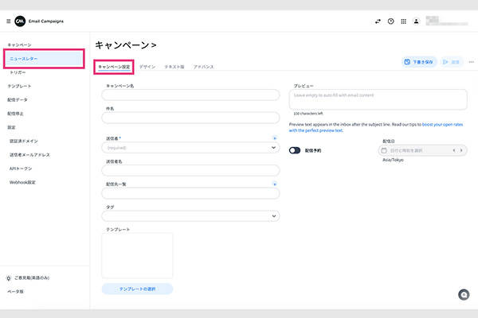The height and width of the screenshot is (318, 478).
Task: Click the CM Email Campaigns logo
Action: (x=21, y=21)
